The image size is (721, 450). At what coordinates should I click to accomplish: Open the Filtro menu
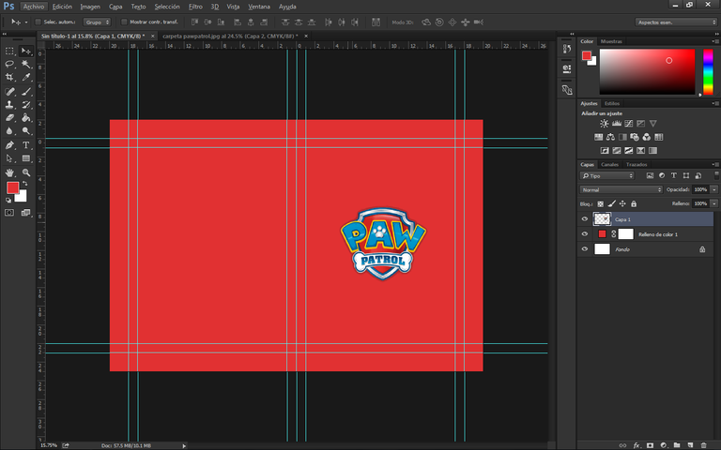pyautogui.click(x=195, y=7)
